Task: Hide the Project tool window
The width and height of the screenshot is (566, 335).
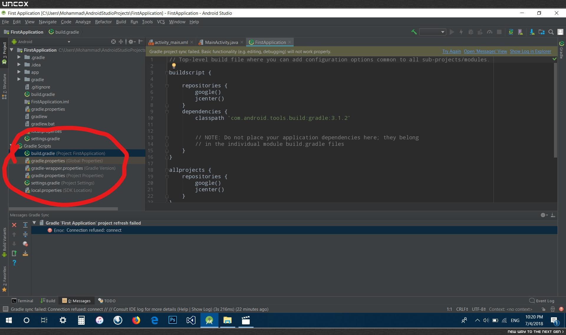Action: click(141, 42)
